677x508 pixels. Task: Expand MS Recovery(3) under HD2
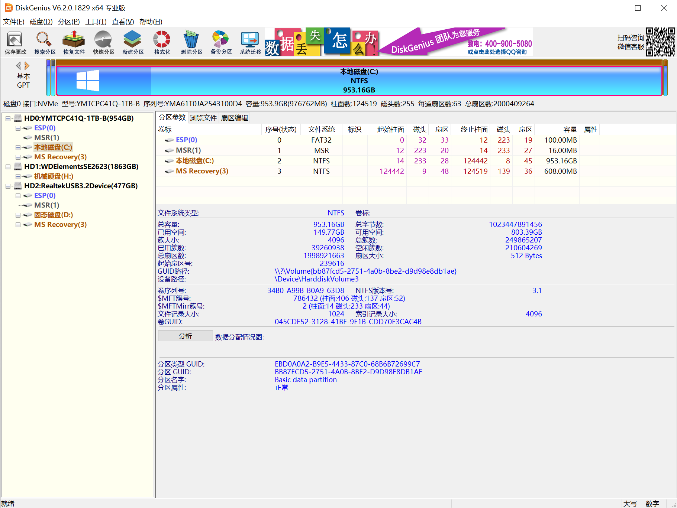[18, 225]
